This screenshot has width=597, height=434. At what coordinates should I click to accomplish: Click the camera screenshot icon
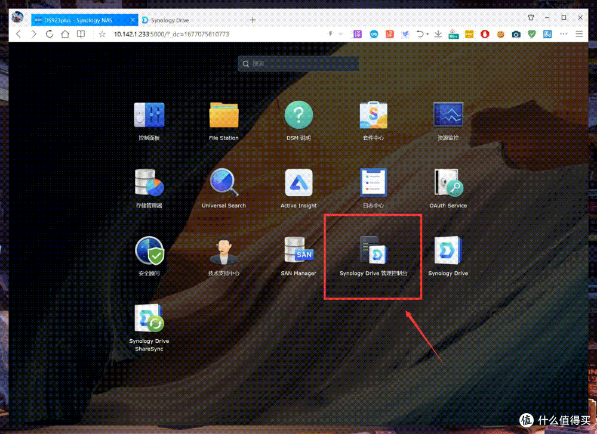(516, 34)
